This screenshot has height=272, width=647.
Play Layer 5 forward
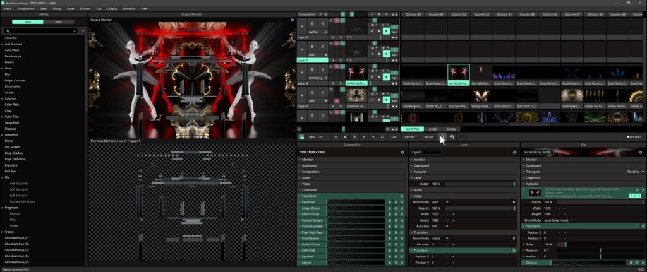[386, 54]
